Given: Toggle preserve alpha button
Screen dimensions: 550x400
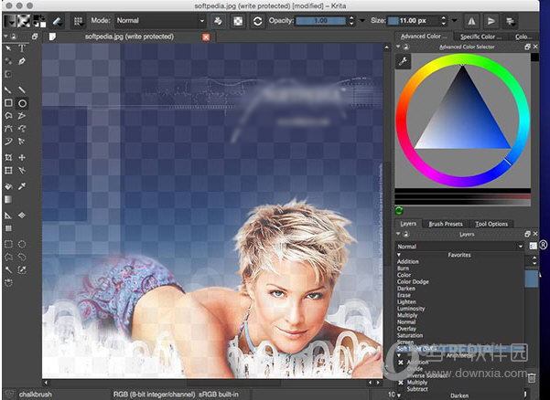Looking at the screenshot, I should coord(238,21).
